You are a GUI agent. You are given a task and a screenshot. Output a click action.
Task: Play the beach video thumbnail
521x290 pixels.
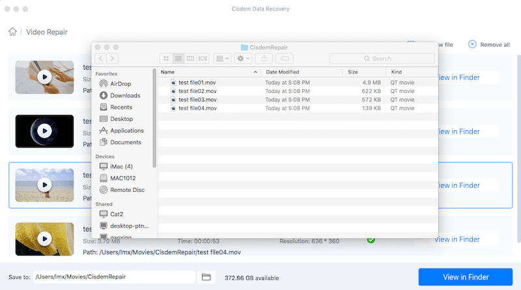coord(44,185)
